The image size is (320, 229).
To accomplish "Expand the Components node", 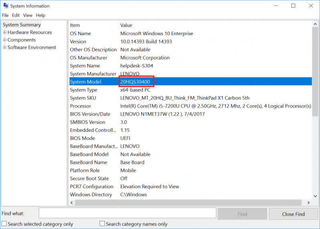I will point(5,40).
